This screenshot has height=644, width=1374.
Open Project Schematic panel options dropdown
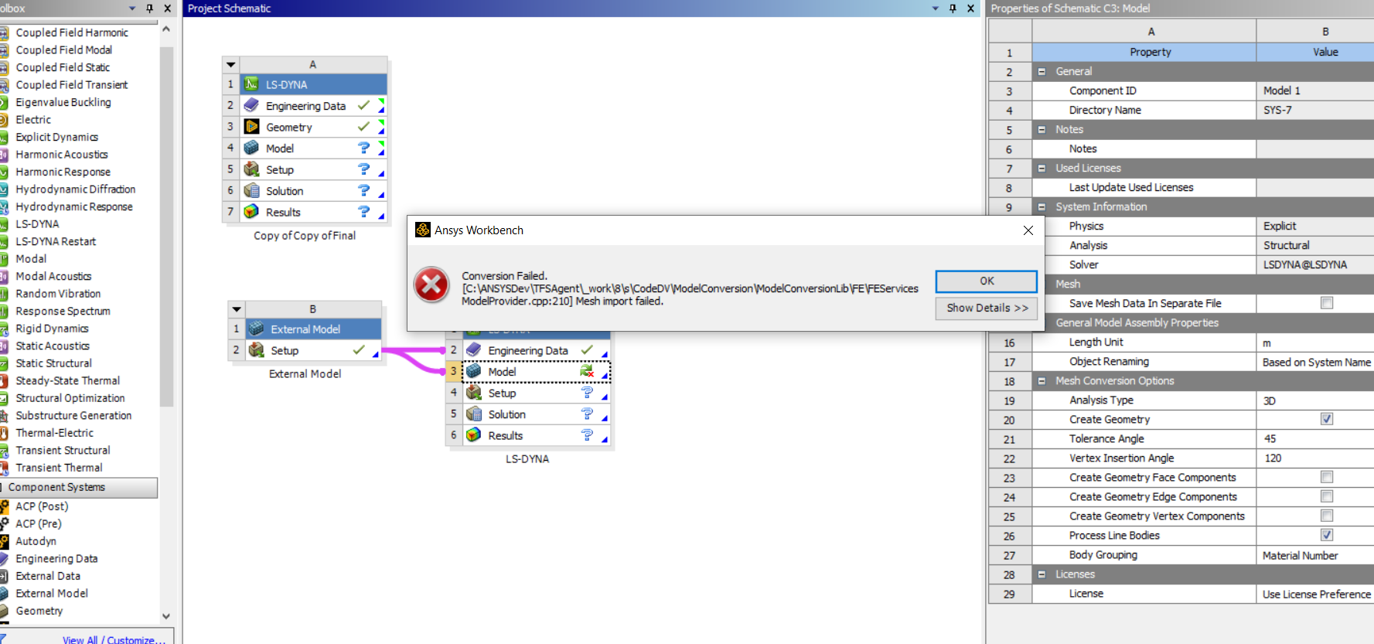935,9
